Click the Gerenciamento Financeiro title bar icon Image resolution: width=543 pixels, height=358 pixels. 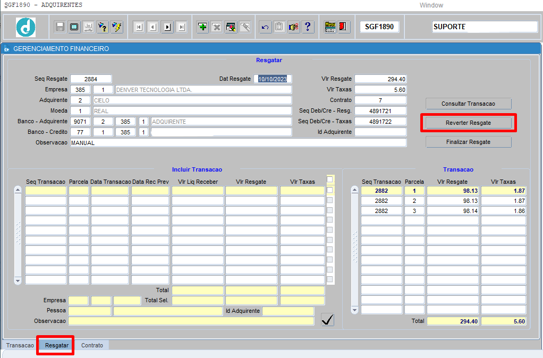[6, 49]
